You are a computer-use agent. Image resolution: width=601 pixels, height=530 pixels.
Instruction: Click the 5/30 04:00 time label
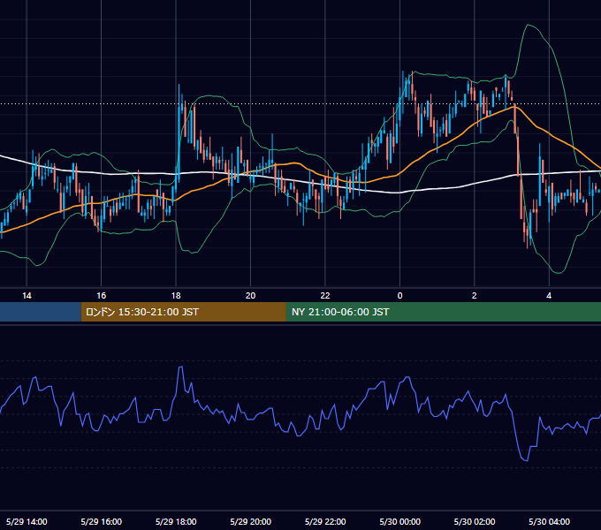coord(549,521)
